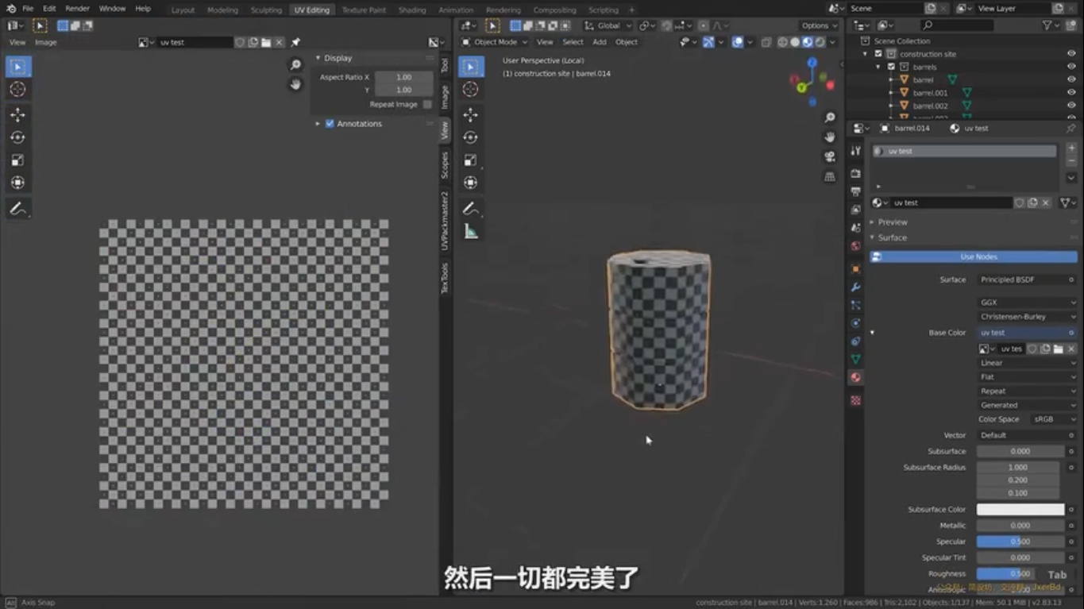Add a material slot with plus button
The height and width of the screenshot is (609, 1084).
coord(1071,148)
